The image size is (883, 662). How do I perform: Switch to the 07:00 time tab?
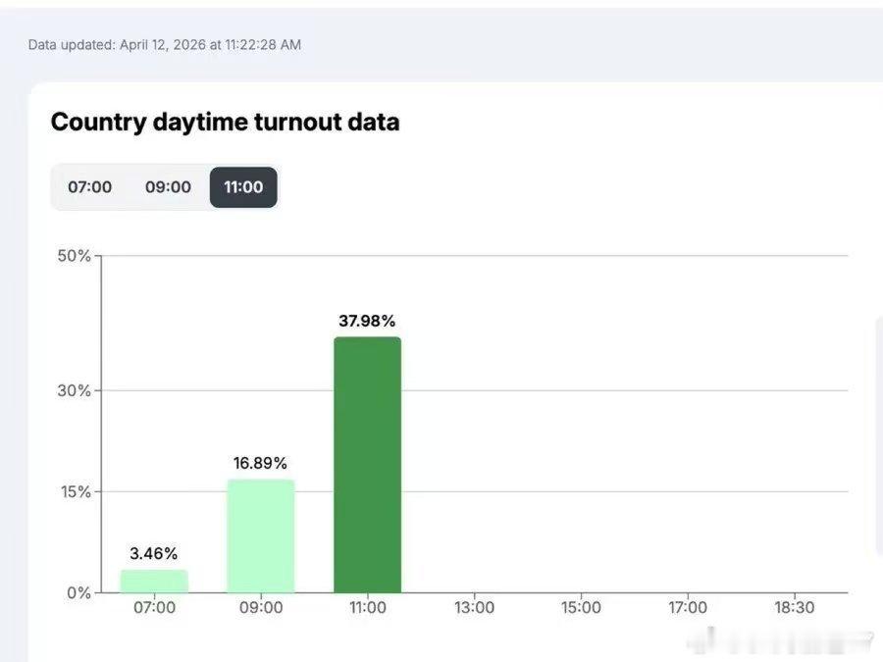click(x=89, y=187)
